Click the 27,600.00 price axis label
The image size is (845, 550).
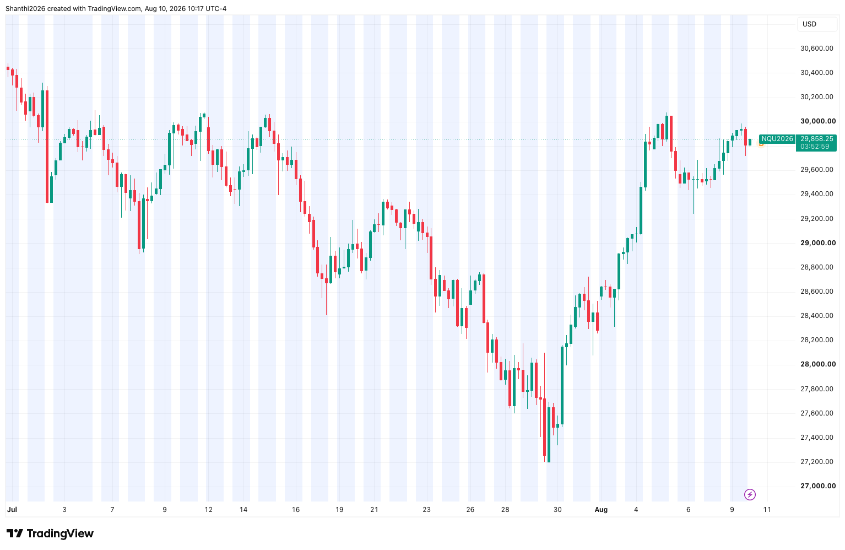coord(817,413)
